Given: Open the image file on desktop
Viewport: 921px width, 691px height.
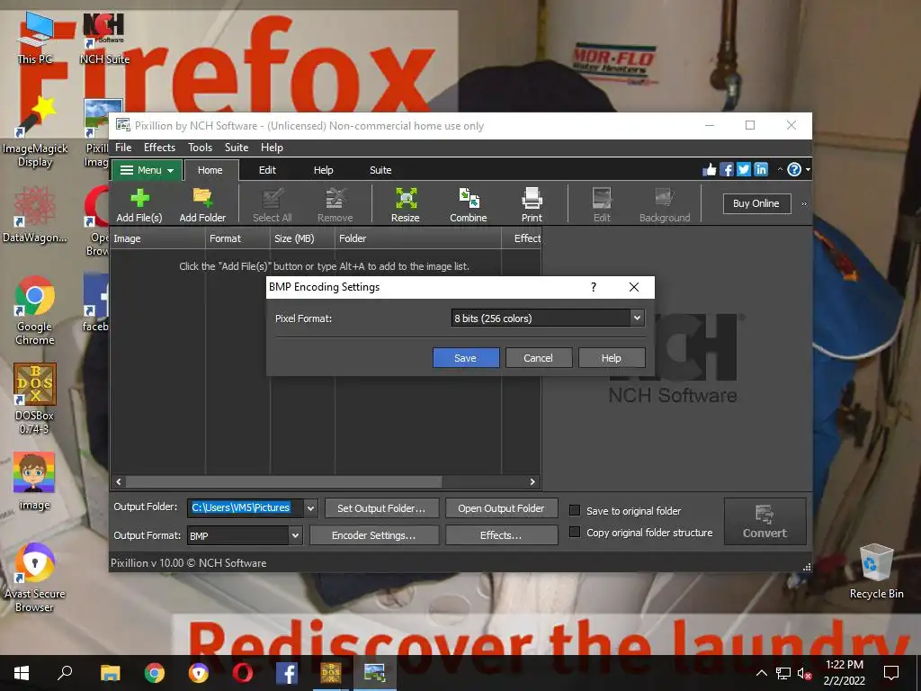Looking at the screenshot, I should [35, 480].
